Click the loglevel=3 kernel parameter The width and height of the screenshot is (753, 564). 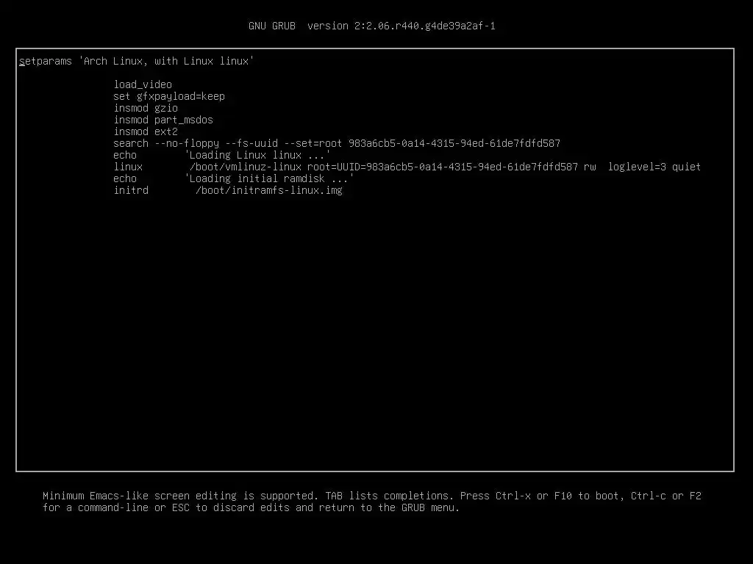638,167
